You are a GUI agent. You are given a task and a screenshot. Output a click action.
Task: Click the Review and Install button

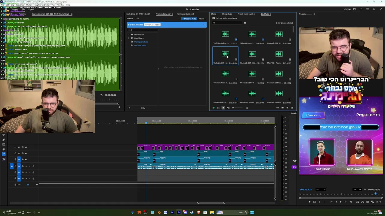point(152,25)
